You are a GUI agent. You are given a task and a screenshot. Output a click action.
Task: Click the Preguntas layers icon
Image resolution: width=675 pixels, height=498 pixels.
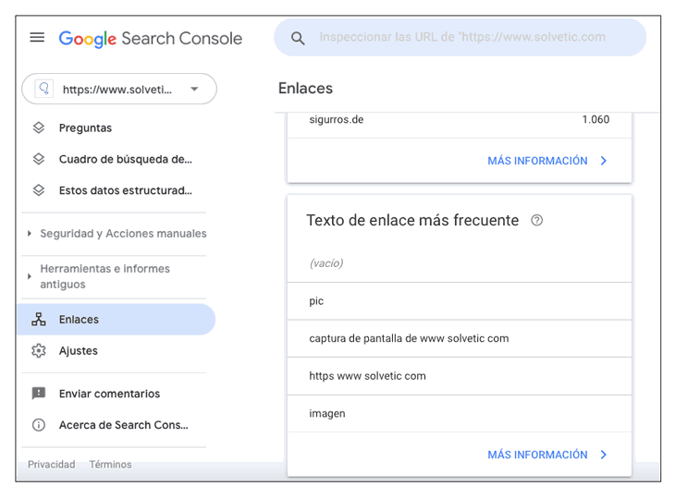[x=39, y=128]
